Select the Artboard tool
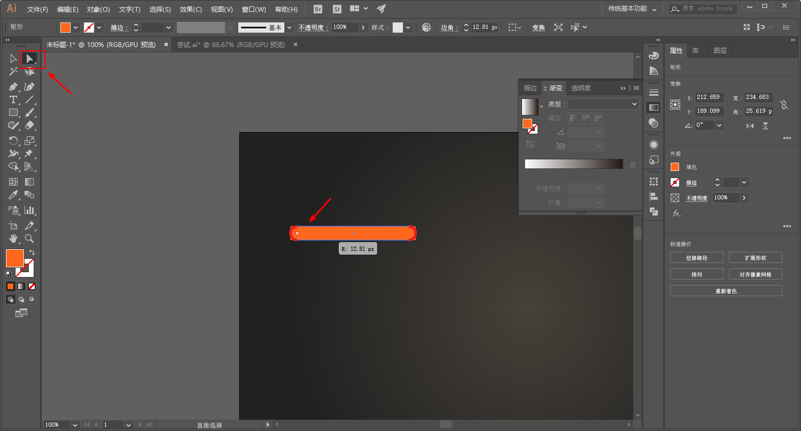 pyautogui.click(x=13, y=226)
